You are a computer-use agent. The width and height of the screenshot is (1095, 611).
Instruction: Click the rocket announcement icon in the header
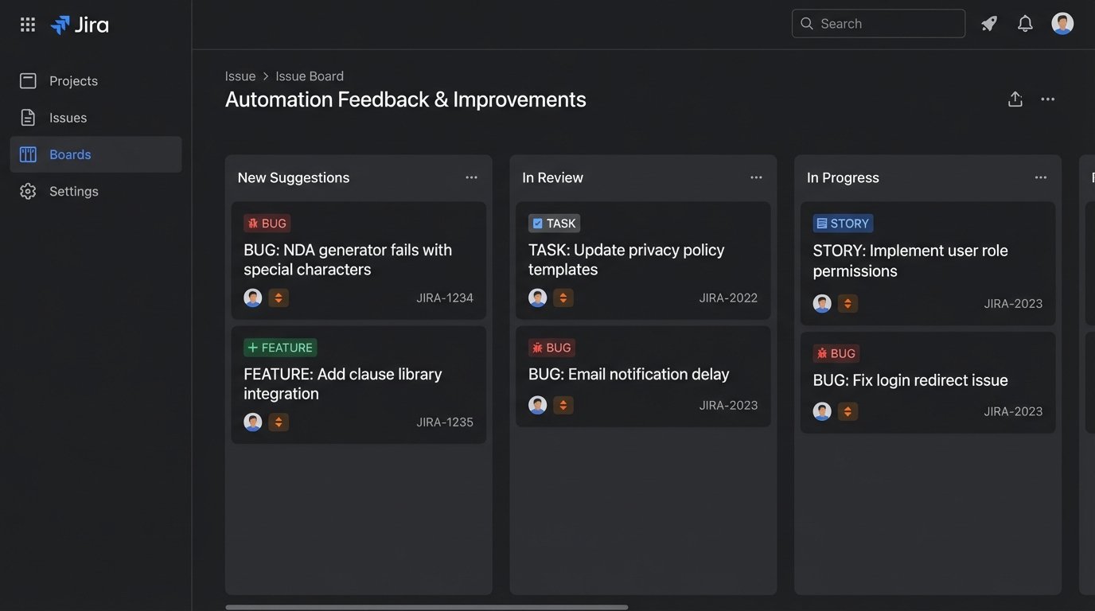988,23
